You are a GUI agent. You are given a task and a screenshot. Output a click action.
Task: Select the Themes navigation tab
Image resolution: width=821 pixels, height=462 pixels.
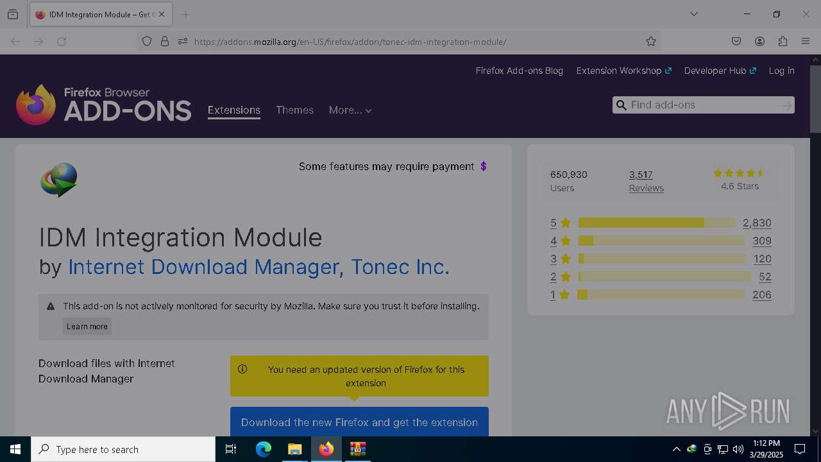(294, 110)
